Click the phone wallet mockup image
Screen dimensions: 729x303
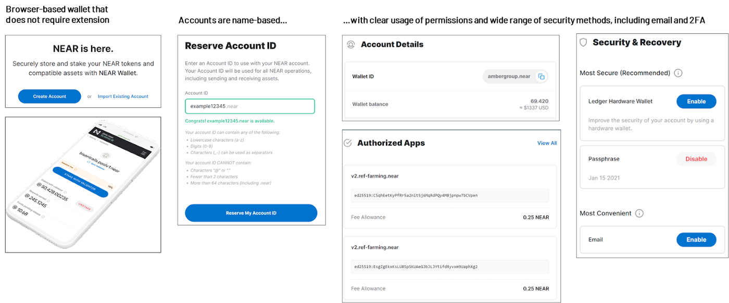coord(83,185)
